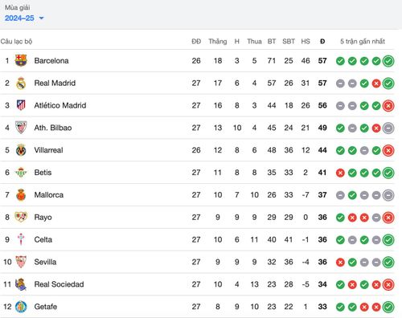Click the Barcelona club crest
The image size is (402, 318).
[x=21, y=60]
